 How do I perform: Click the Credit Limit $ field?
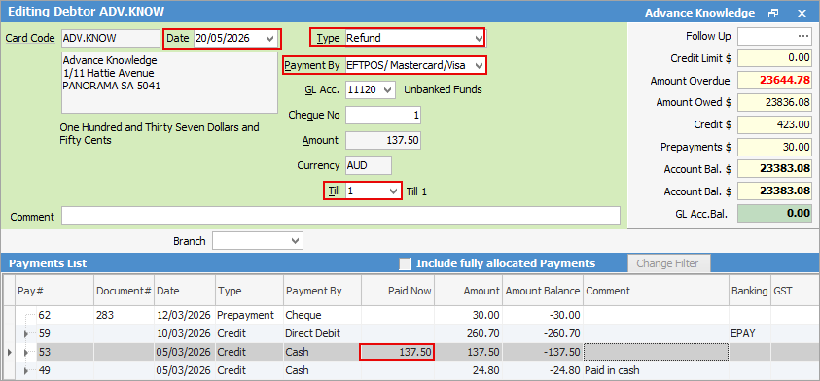coord(774,58)
